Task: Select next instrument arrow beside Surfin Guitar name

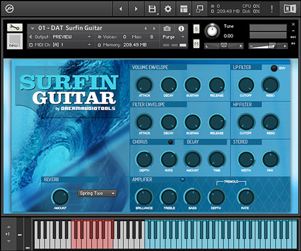Action: (154, 28)
